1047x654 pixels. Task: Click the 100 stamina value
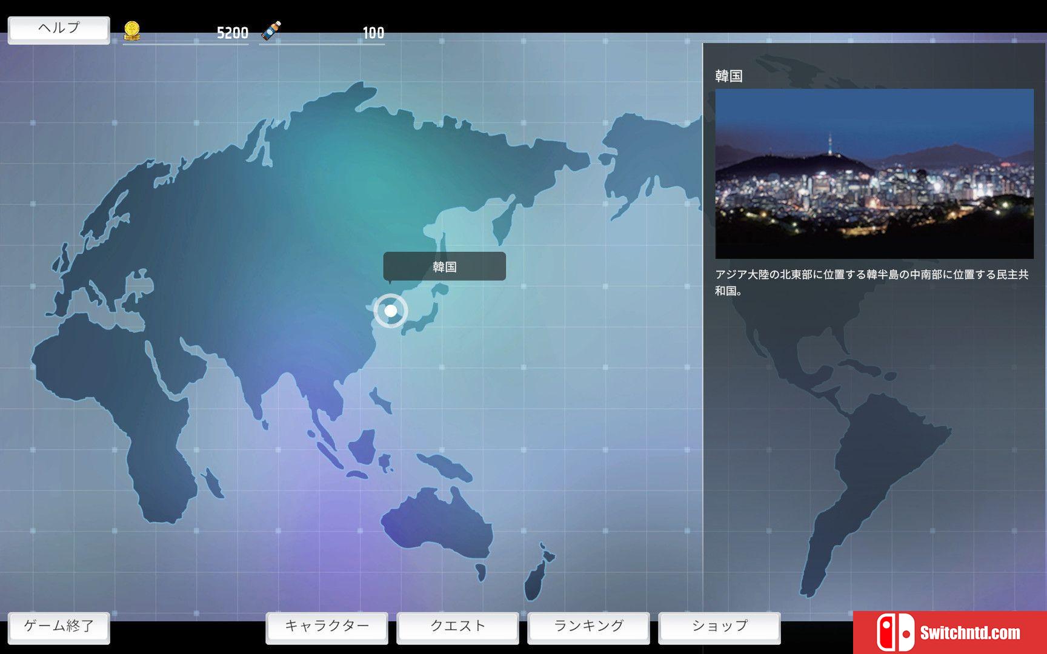tap(373, 33)
